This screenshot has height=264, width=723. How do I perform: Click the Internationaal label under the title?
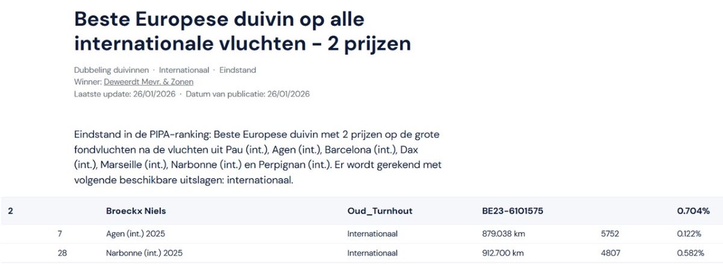pos(184,70)
